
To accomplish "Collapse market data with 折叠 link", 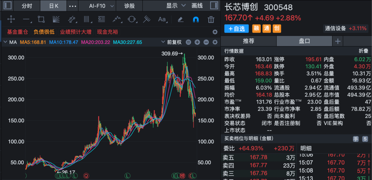I will pyautogui.click(x=363, y=51).
